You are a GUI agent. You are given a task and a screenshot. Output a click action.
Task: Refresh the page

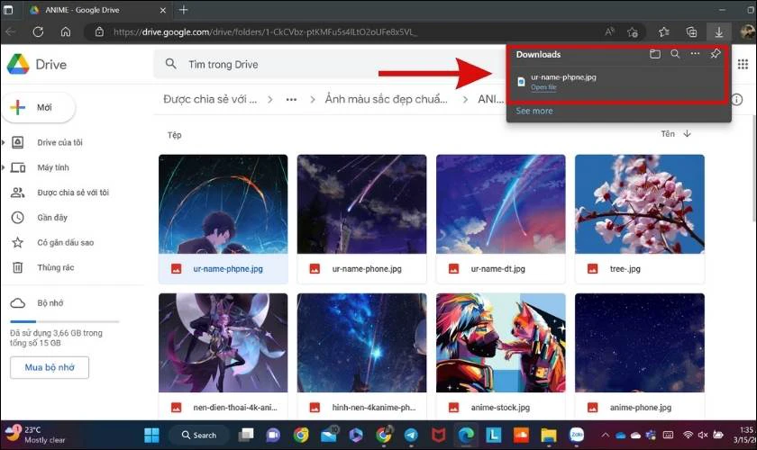click(38, 32)
